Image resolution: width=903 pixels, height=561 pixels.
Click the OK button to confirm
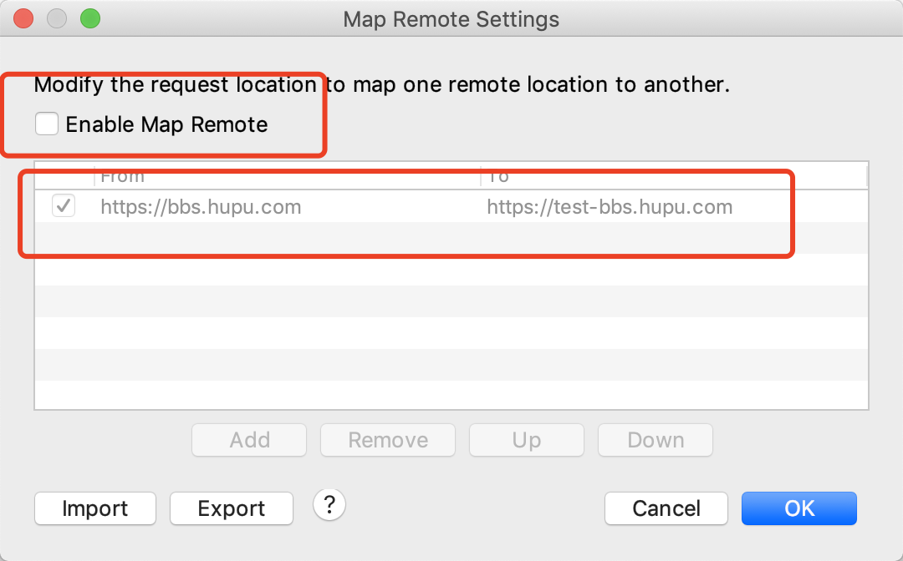click(x=798, y=508)
